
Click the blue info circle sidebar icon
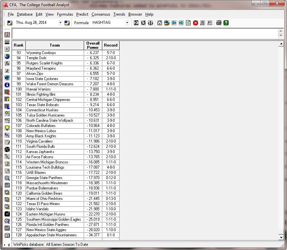point(7,85)
